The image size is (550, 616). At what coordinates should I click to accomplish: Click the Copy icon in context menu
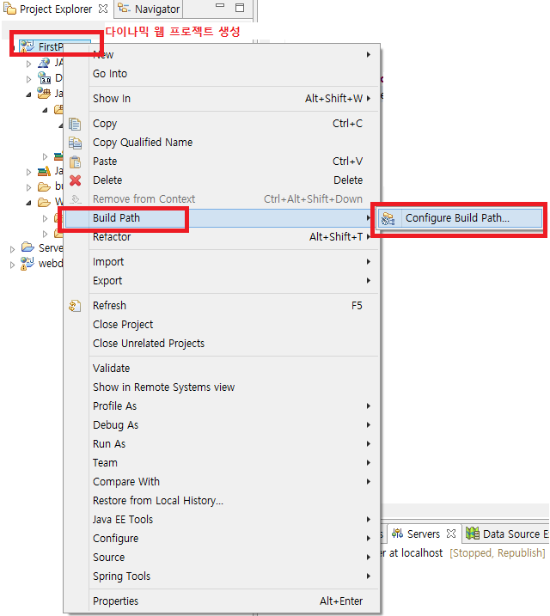(x=75, y=124)
